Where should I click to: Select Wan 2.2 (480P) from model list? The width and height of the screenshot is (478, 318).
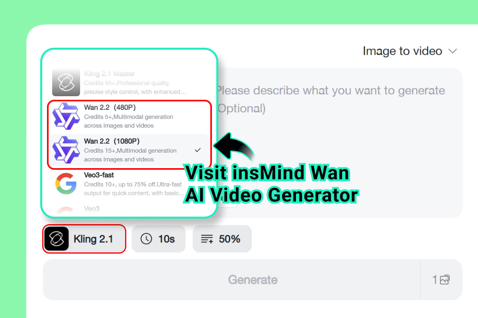tap(128, 116)
